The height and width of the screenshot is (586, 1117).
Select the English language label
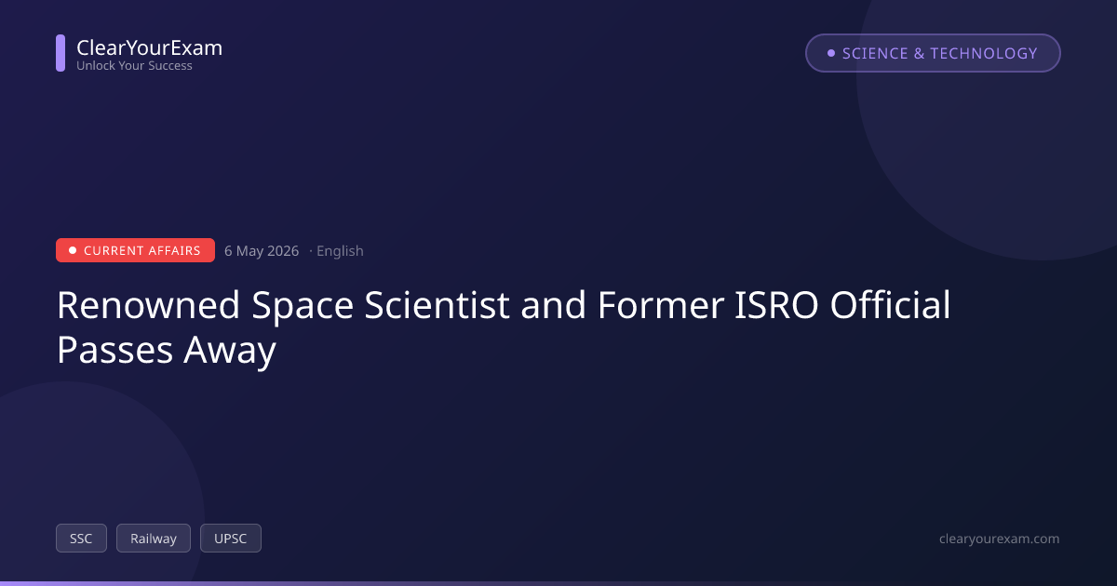coord(340,251)
